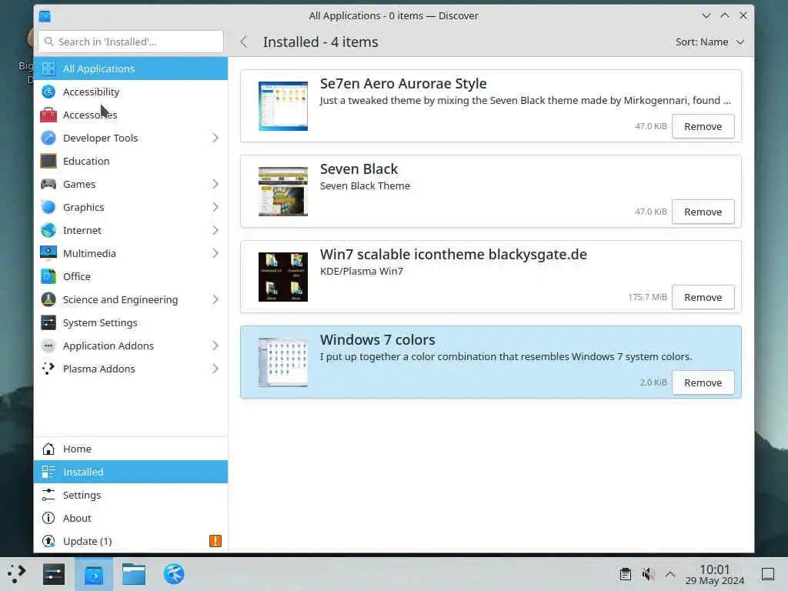788x591 pixels.
Task: Expand the Internet subcategories arrow
Action: pyautogui.click(x=215, y=230)
